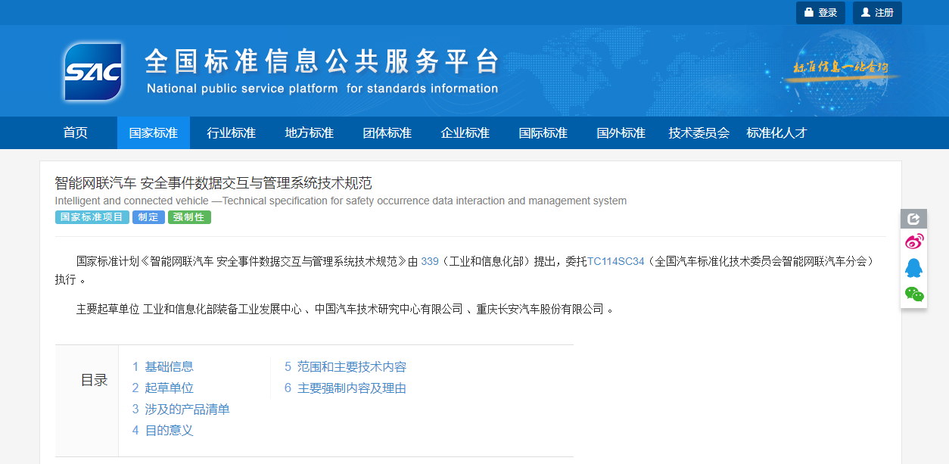Screen dimensions: 949x464
Task: Share page via WeChat icon
Action: [913, 294]
